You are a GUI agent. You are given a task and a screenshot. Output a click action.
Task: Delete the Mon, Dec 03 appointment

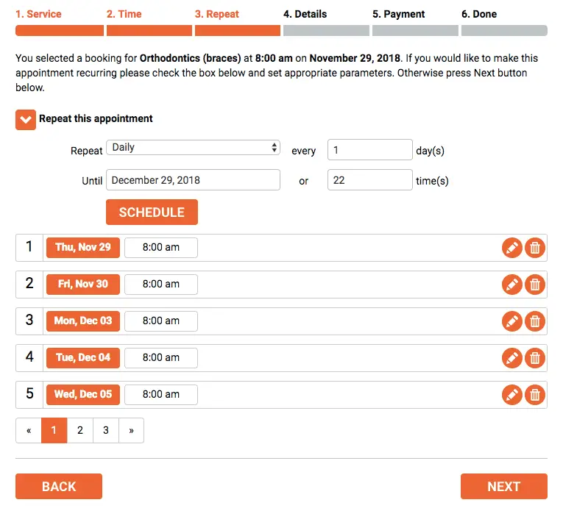point(534,321)
